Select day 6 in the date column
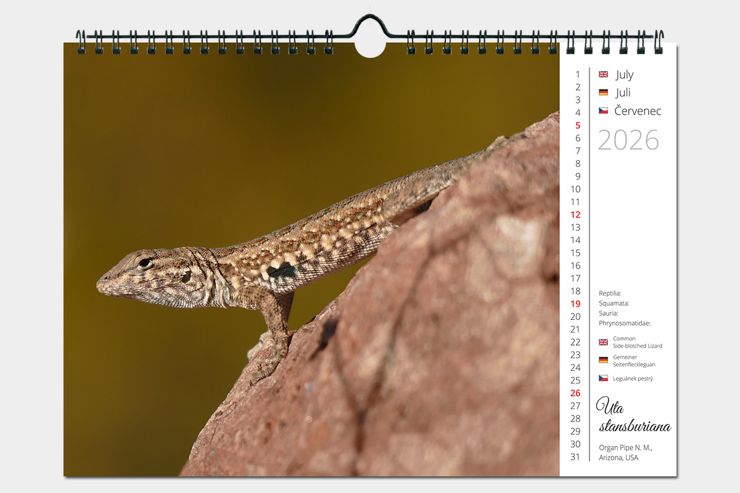Screen dimensions: 740x493 [x=578, y=138]
